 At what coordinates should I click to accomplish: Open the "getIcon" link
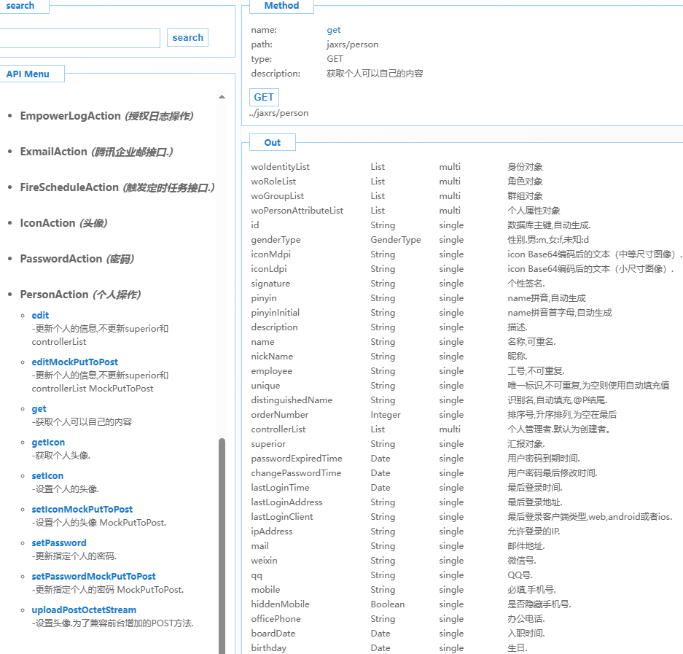47,442
